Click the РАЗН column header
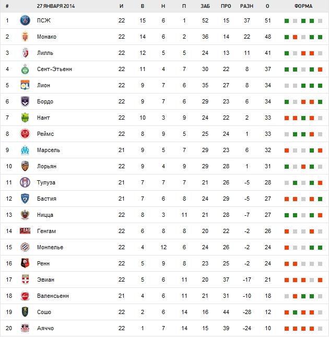Viewport: 329px width, 337px height. coord(246,6)
